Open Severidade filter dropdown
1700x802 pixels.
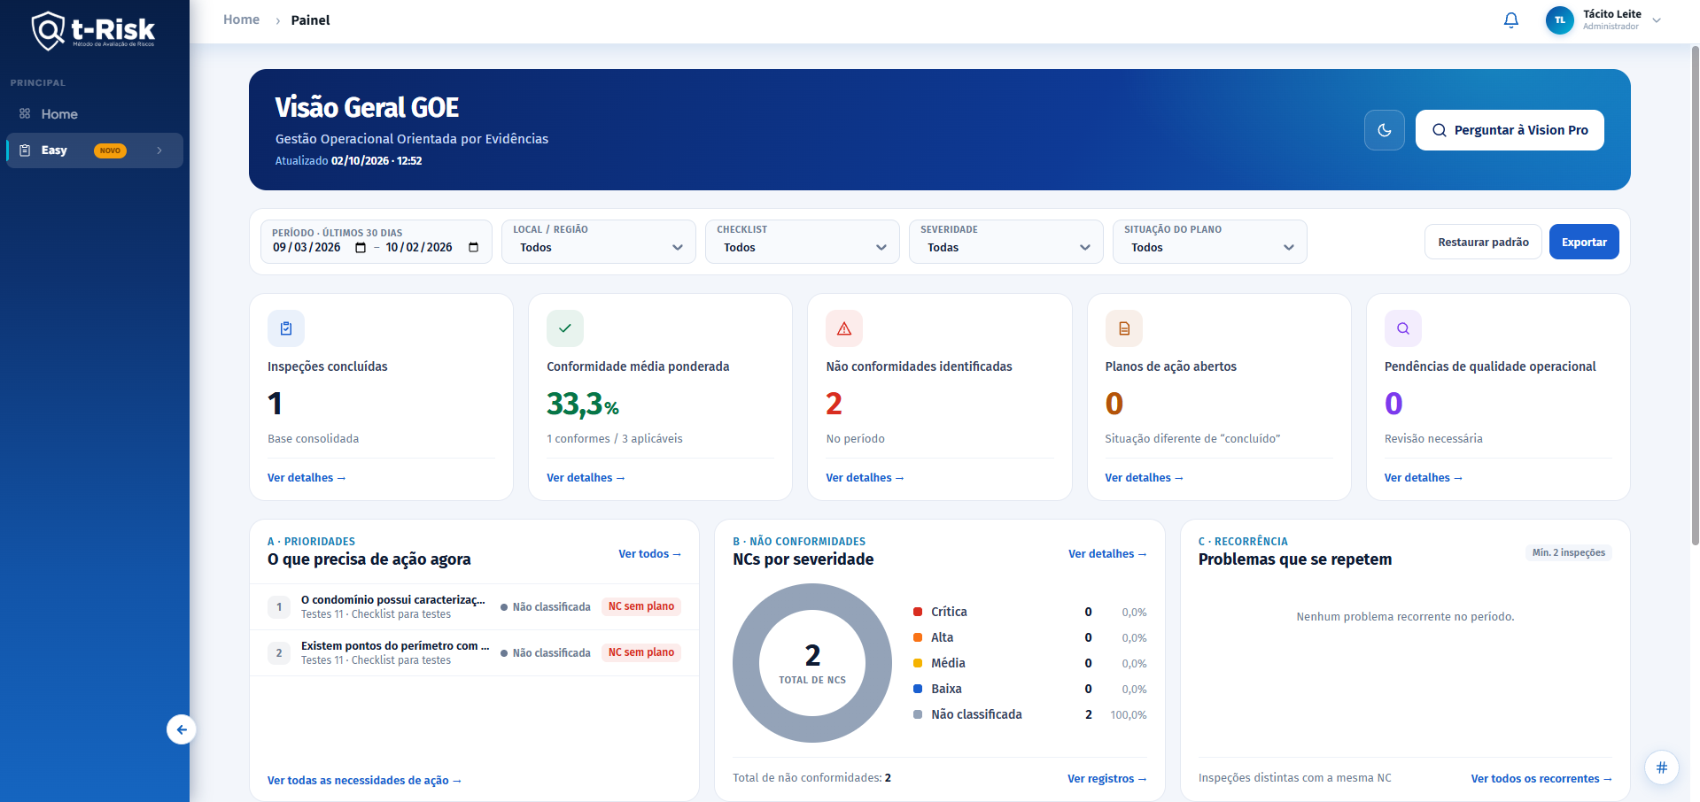click(x=1006, y=242)
